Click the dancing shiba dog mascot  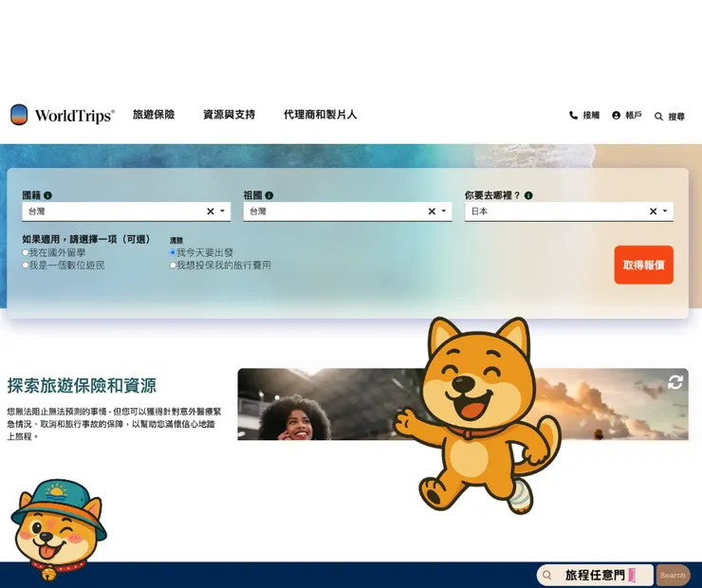[478, 415]
